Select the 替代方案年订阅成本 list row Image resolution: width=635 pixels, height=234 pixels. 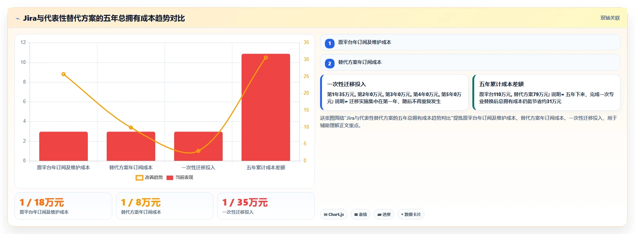(x=470, y=62)
